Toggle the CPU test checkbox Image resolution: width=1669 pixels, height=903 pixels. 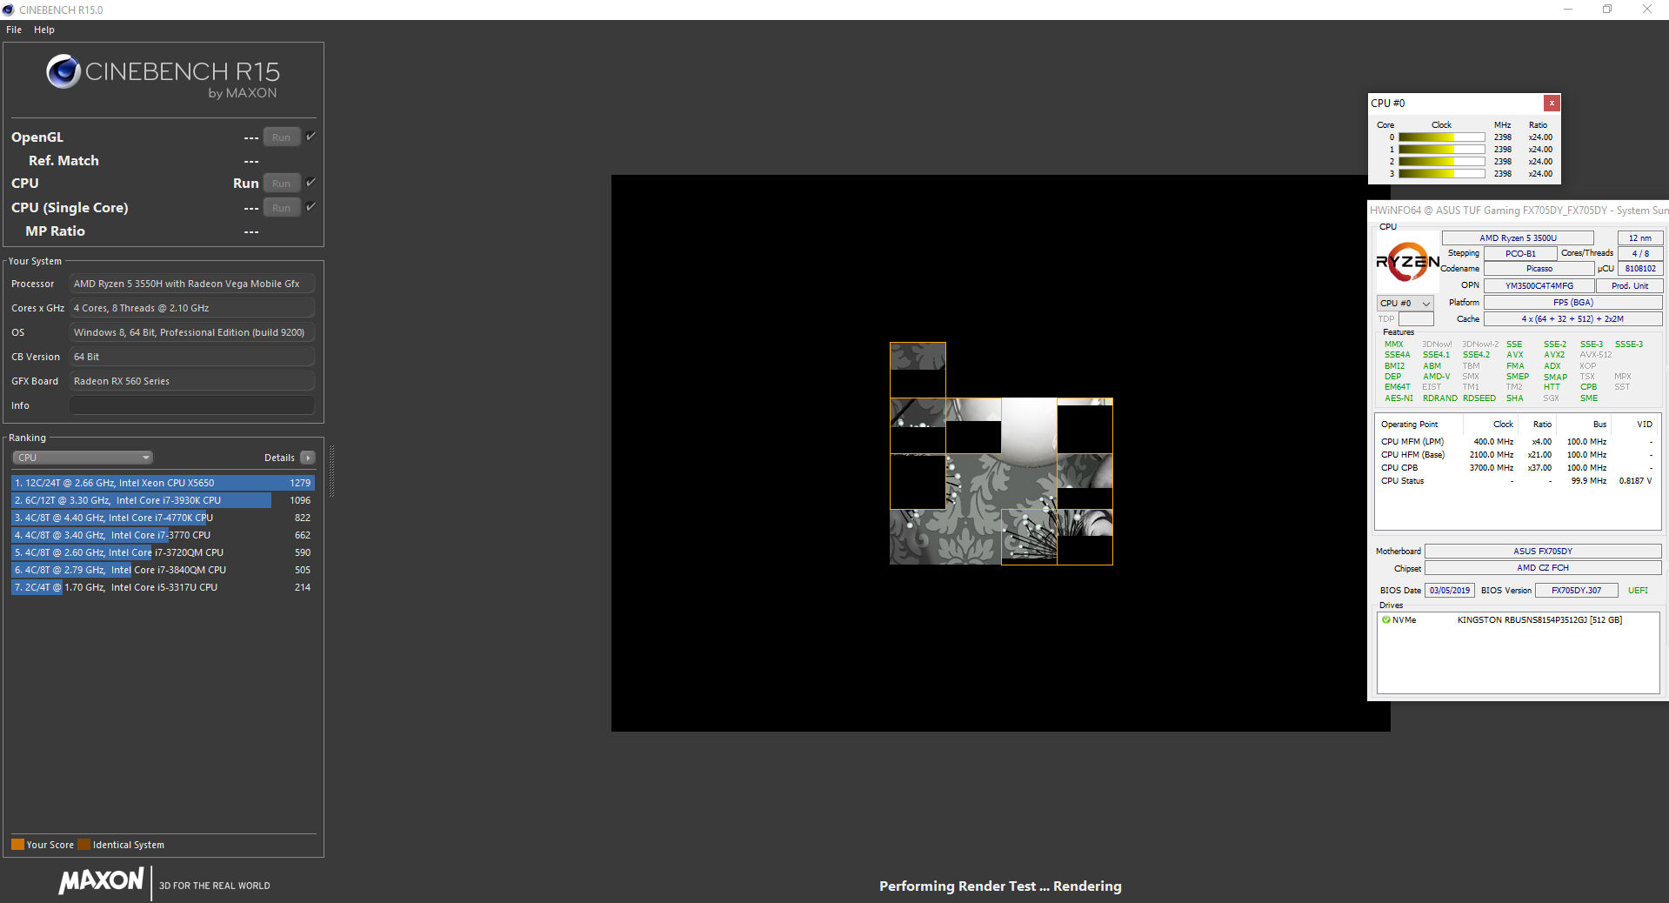click(310, 183)
